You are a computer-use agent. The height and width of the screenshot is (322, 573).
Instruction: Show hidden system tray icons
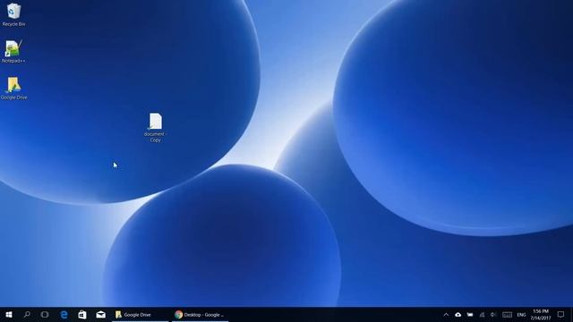(446, 314)
